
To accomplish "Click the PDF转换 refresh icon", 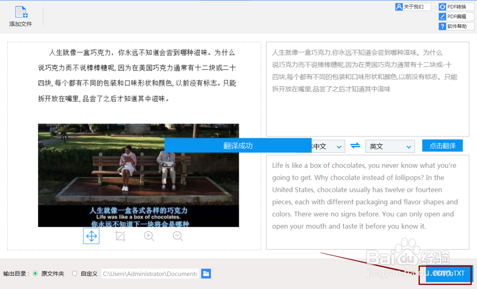I will (x=442, y=7).
